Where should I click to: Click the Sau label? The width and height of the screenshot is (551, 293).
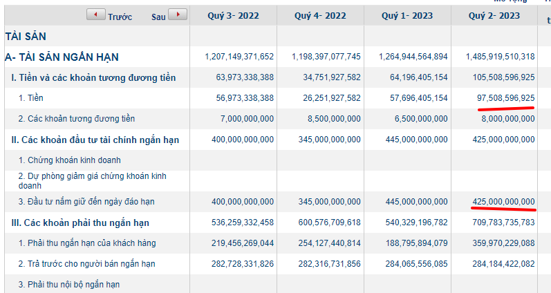click(158, 17)
